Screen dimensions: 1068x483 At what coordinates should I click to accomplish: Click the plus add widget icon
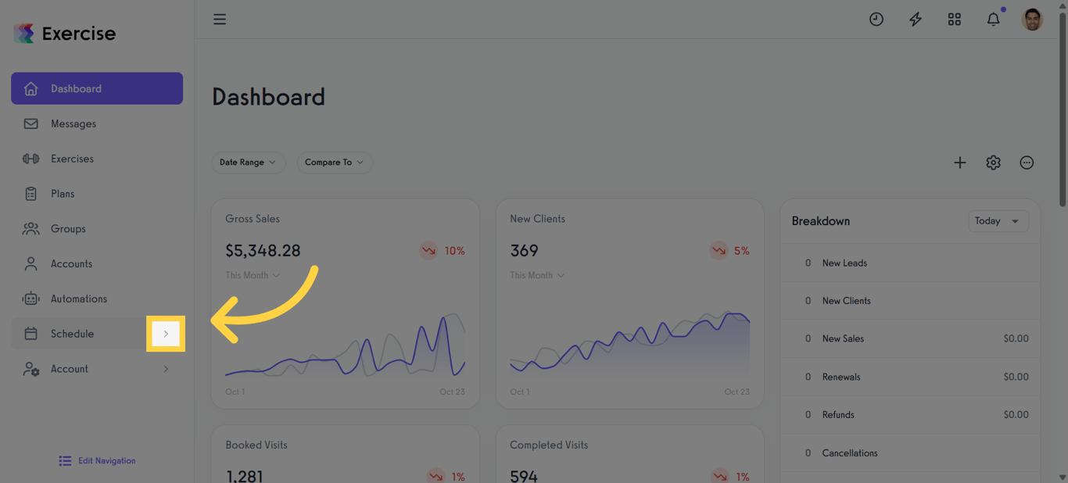960,163
